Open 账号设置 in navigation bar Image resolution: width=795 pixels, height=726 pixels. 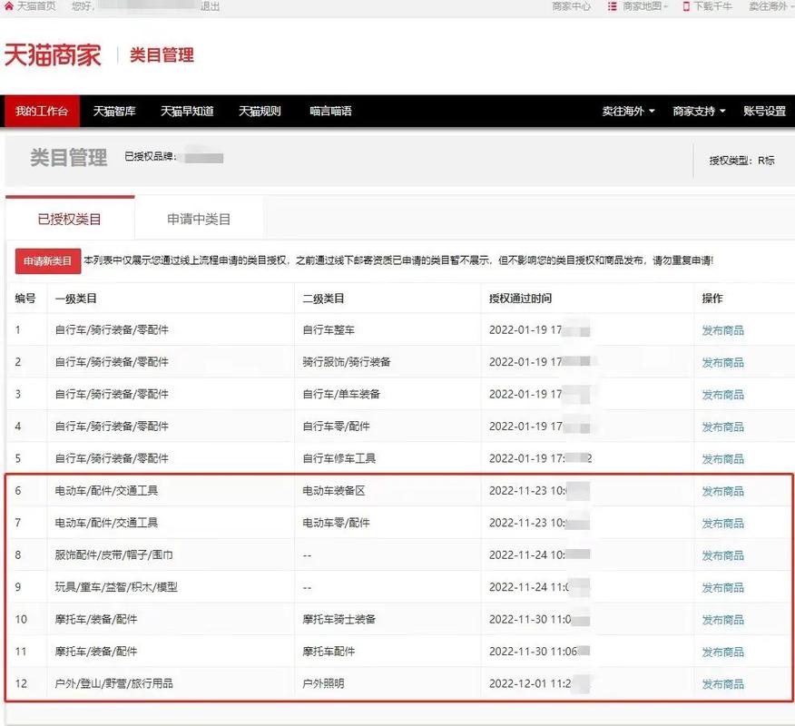(x=764, y=111)
